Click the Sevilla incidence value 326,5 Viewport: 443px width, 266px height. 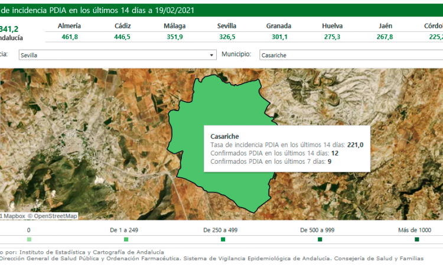227,37
